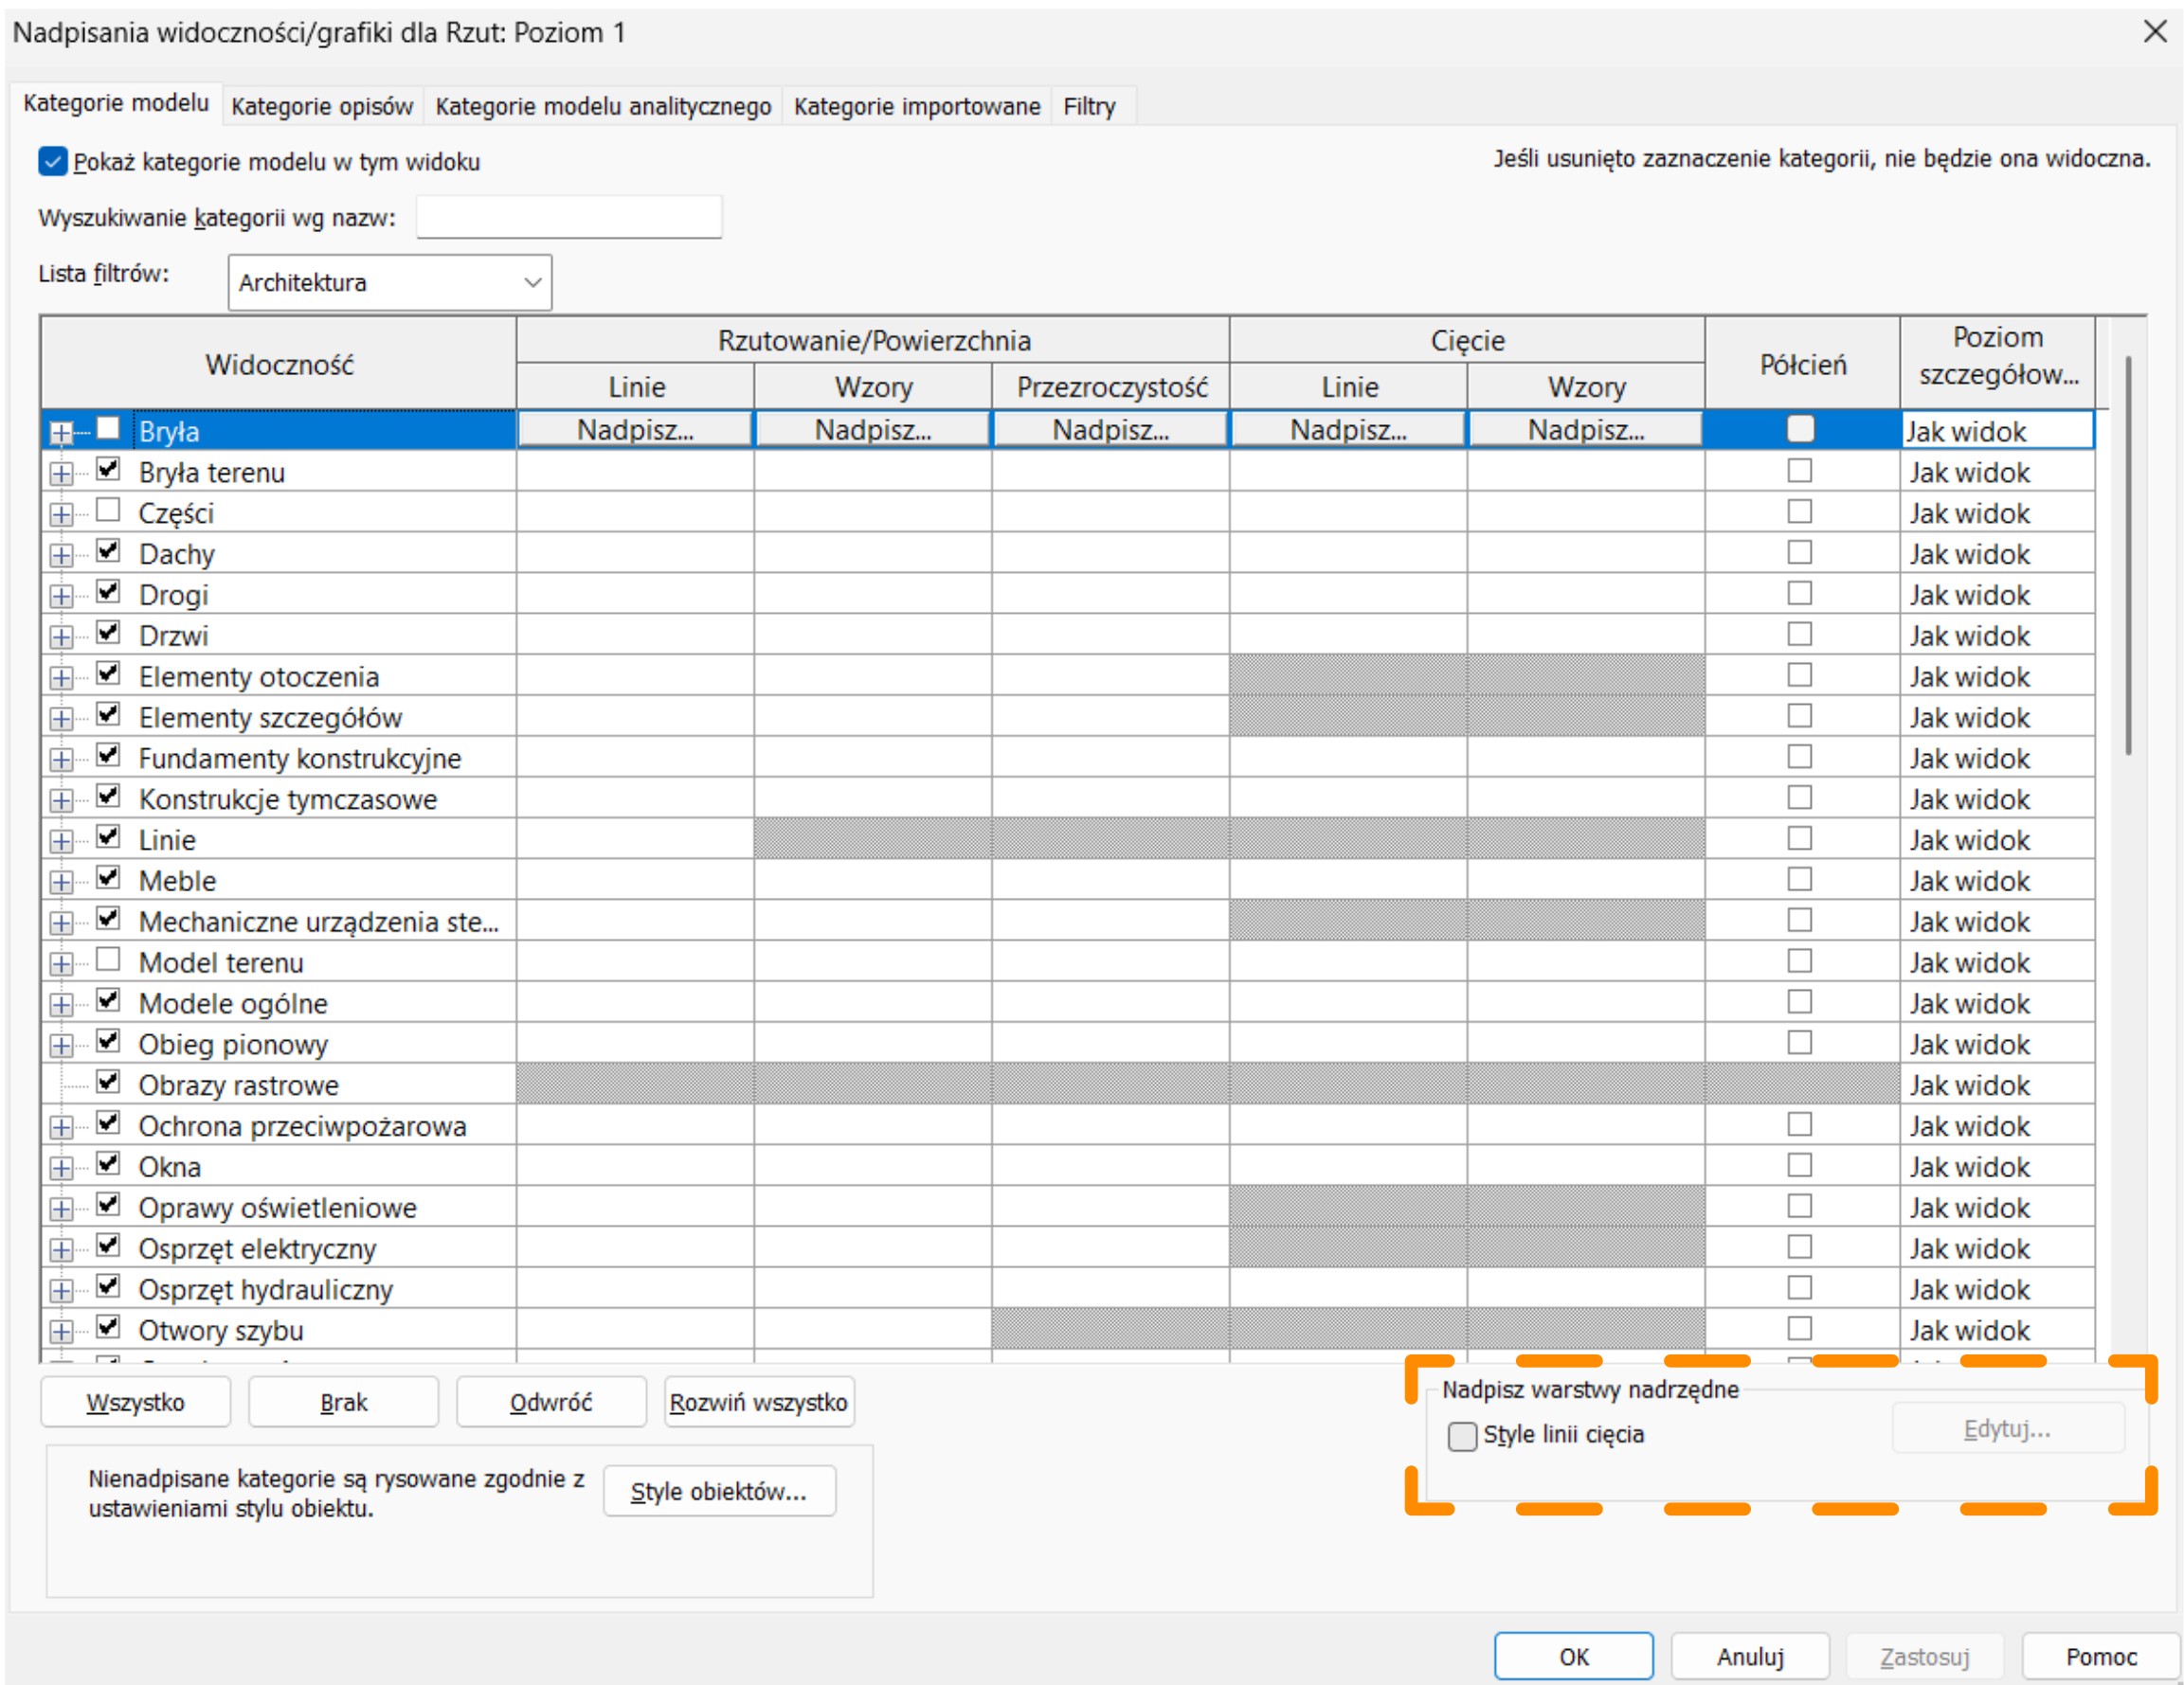This screenshot has width=2184, height=1685.
Task: Toggle Półcień checkbox for Drogi row
Action: point(1799,594)
